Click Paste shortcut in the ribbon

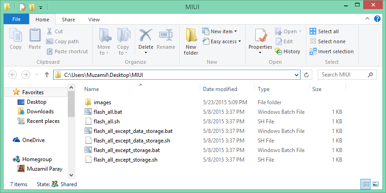[x=67, y=51]
